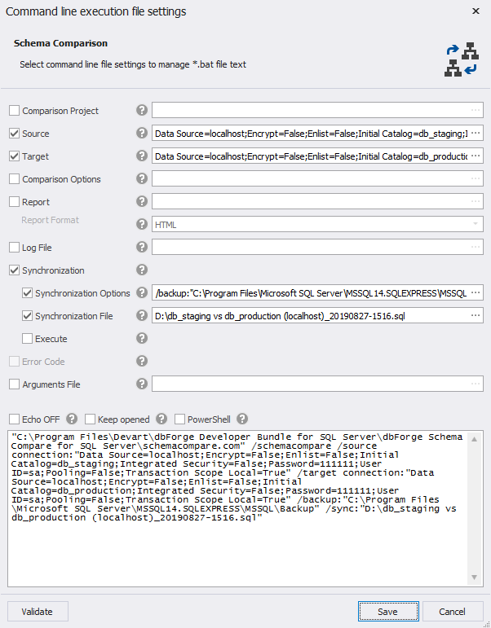Screen dimensions: 491x628
Task: Enable the Comparison Project checkbox
Action: [14, 111]
